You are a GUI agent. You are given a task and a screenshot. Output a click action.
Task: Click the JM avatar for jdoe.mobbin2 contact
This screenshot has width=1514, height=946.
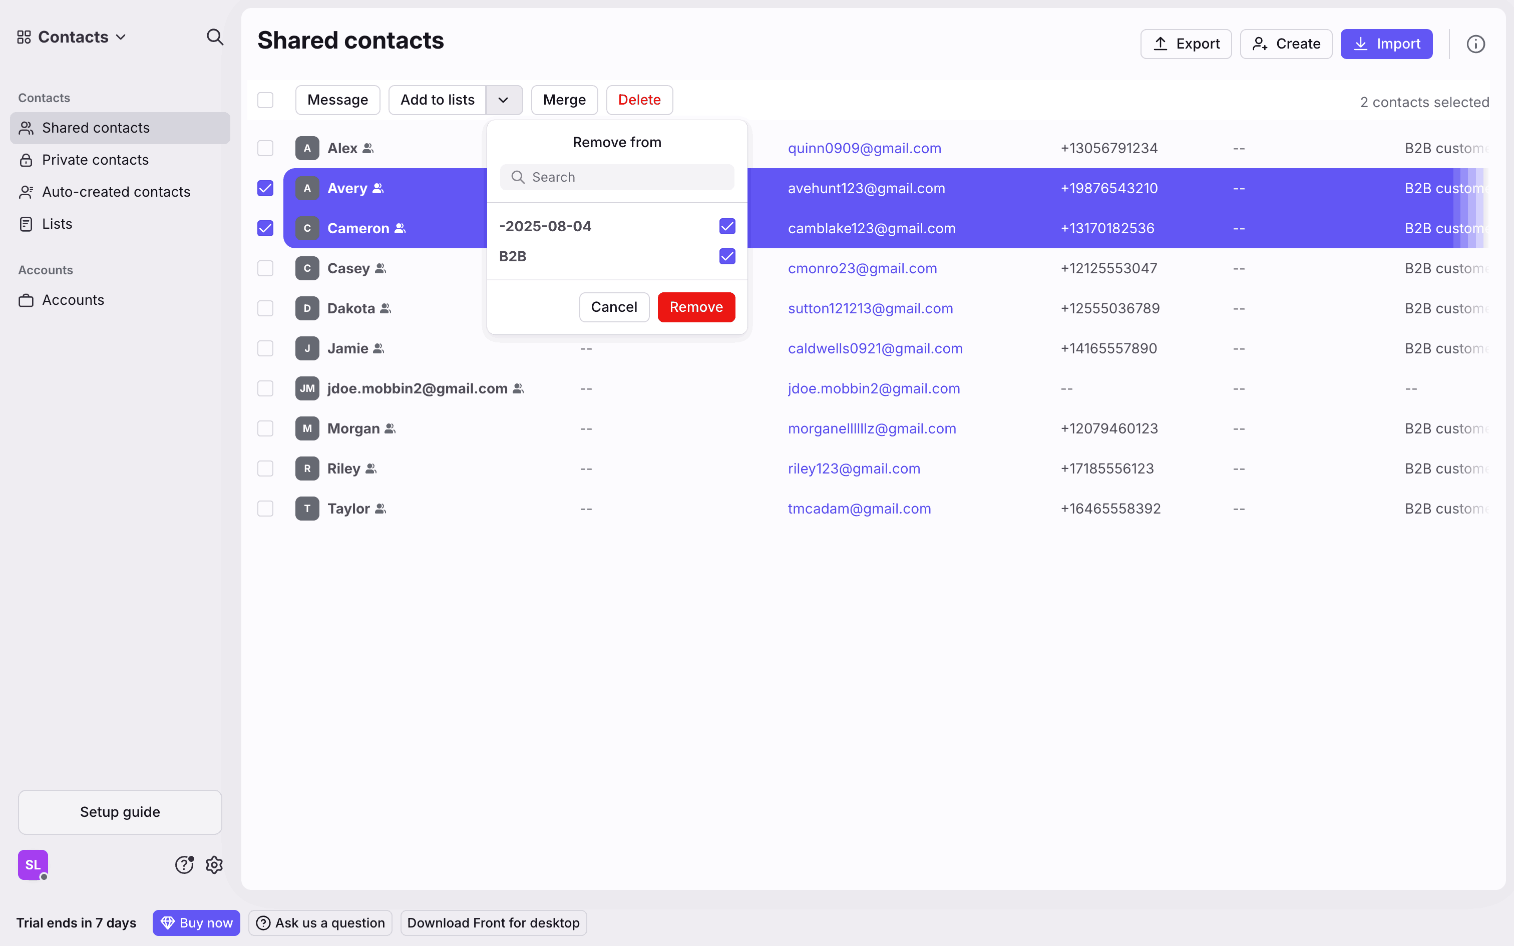pos(307,388)
